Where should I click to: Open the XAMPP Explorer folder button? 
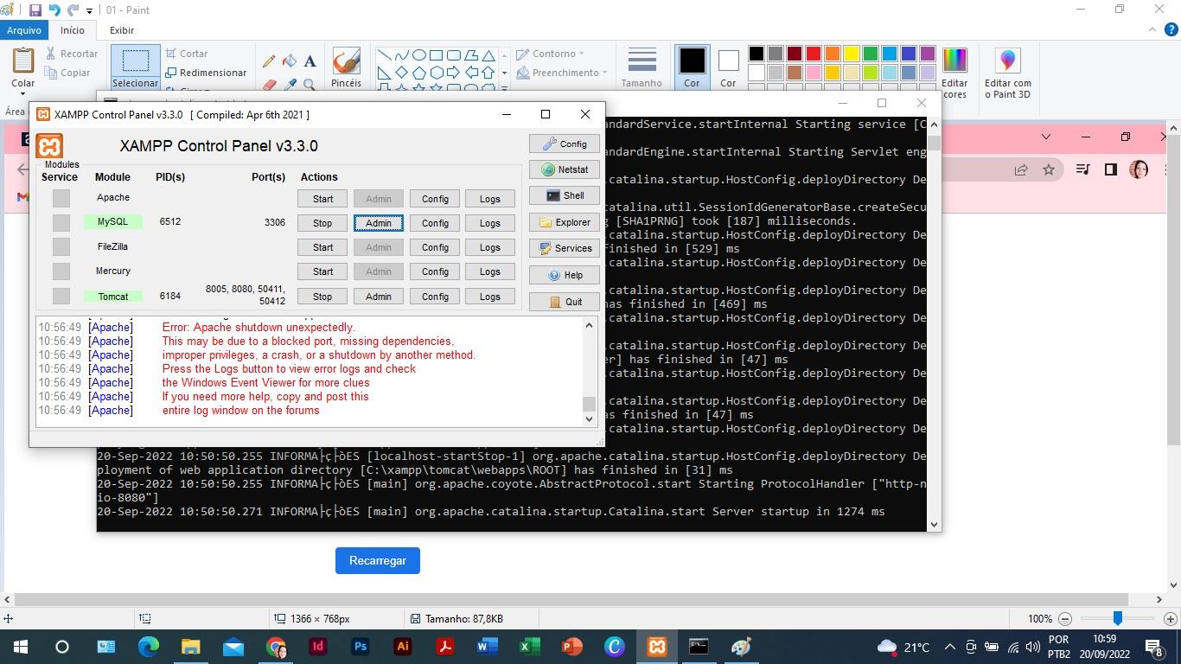(565, 222)
